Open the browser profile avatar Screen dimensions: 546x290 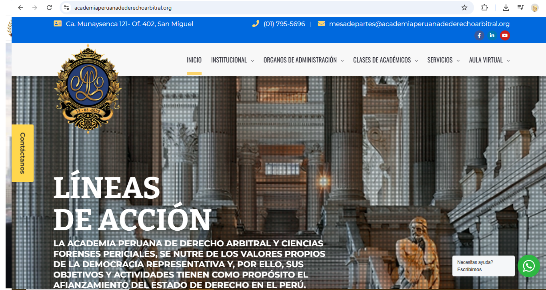[x=534, y=8]
